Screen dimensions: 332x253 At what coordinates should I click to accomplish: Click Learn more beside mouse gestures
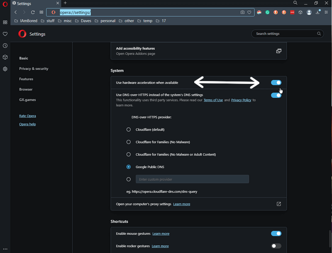[x=161, y=233]
